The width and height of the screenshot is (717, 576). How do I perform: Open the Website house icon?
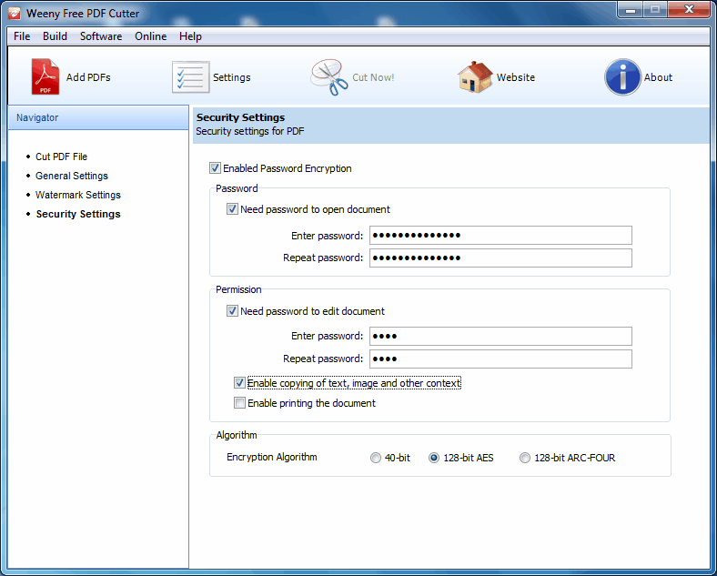point(475,76)
